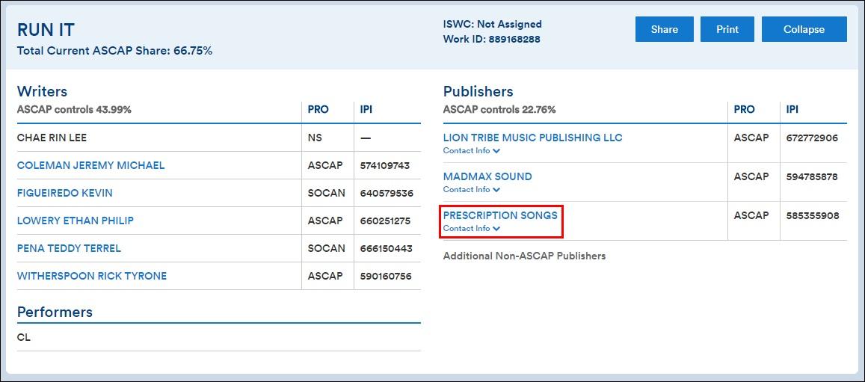Print this RUN IT work record
The width and height of the screenshot is (865, 382).
(x=727, y=29)
